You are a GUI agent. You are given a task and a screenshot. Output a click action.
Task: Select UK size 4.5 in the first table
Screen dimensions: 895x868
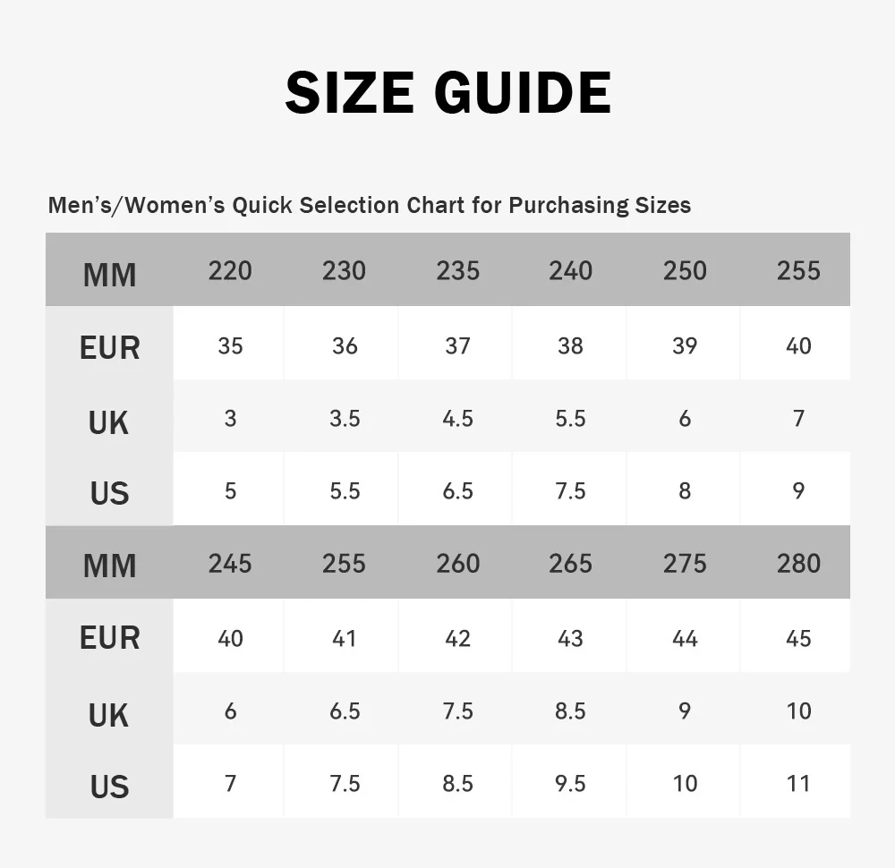pyautogui.click(x=457, y=418)
